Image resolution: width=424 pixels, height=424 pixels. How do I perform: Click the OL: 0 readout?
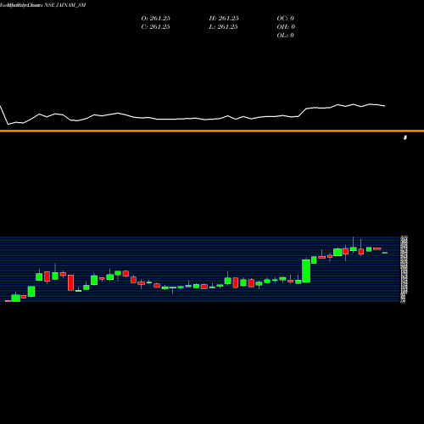286,36
